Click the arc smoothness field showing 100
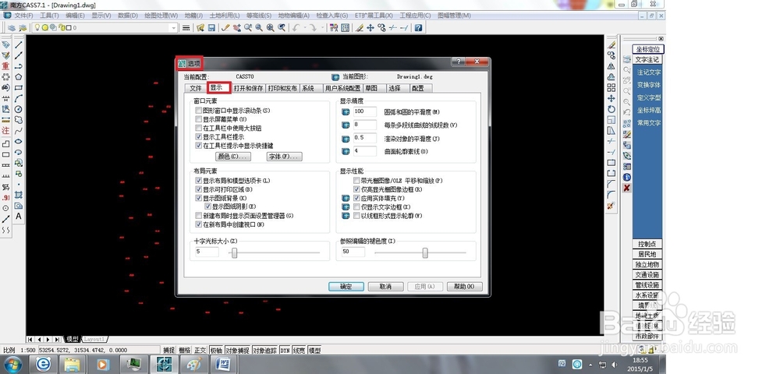 (364, 111)
